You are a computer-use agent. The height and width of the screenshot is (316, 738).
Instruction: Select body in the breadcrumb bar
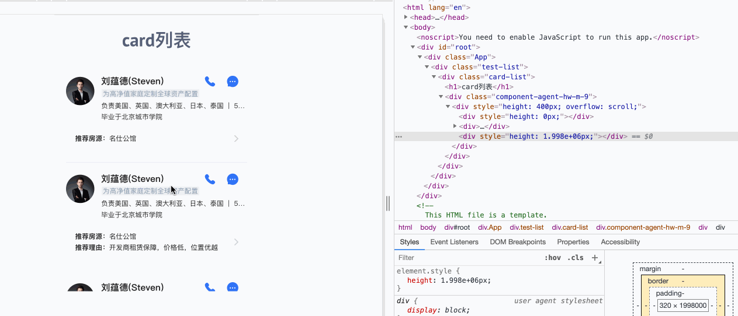[x=428, y=227]
